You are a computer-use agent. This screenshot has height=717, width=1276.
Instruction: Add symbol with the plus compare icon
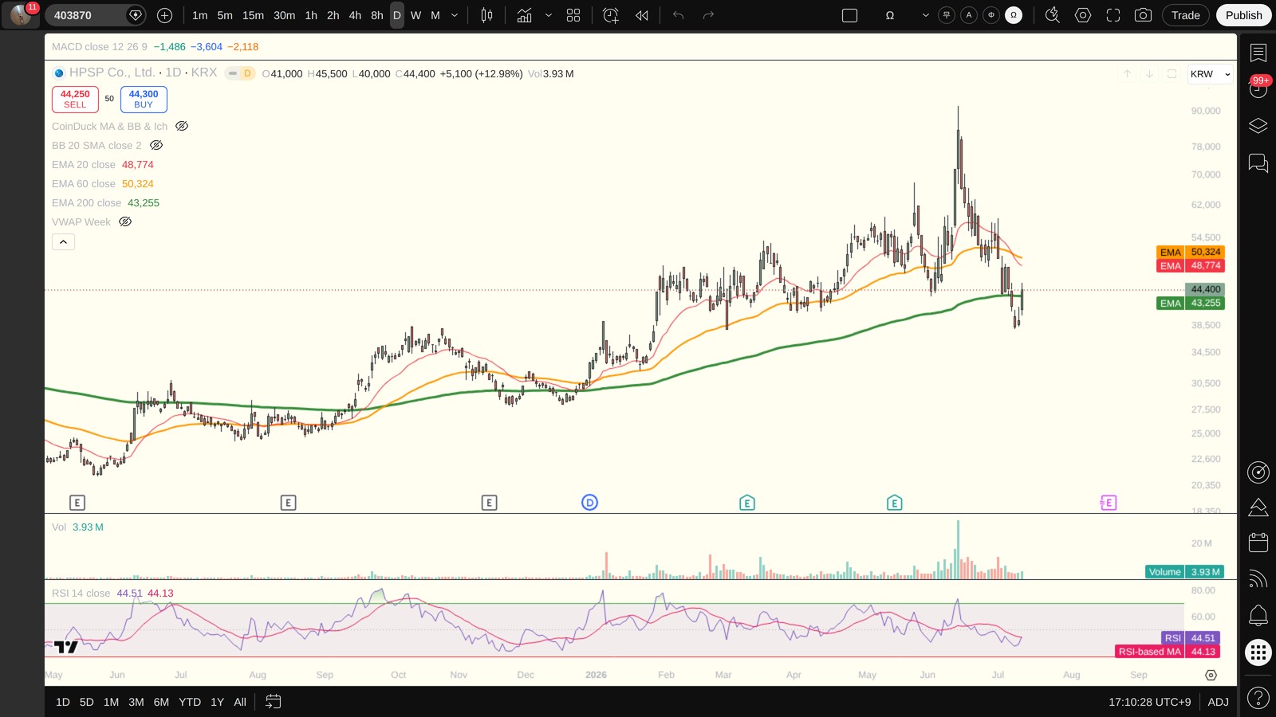(x=164, y=15)
